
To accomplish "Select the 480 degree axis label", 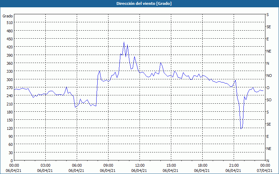I will tap(10, 31).
